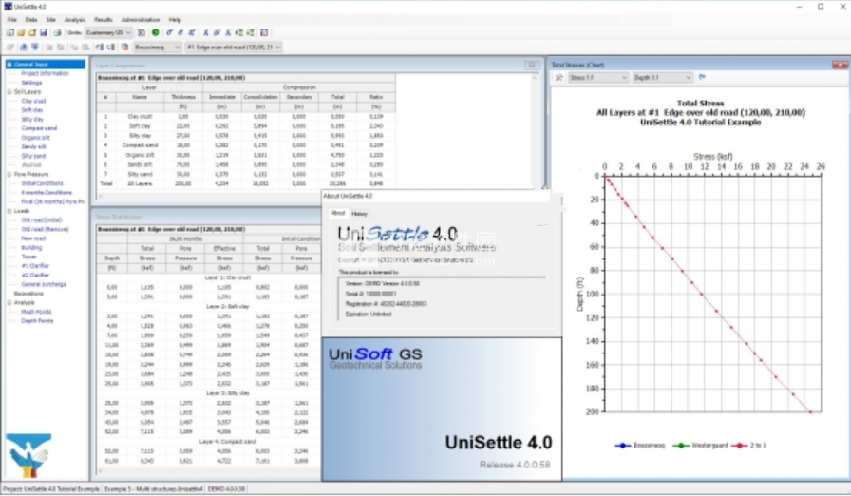Image resolution: width=851 pixels, height=496 pixels.
Task: Select New road load item
Action: coord(33,238)
